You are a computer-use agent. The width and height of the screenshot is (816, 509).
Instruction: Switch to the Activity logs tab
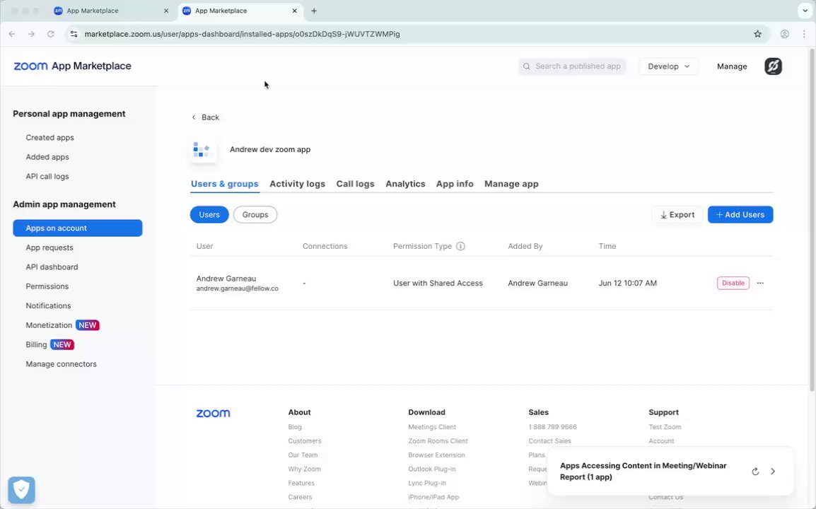point(297,184)
